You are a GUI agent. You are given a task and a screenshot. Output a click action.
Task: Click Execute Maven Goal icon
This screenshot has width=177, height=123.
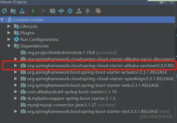coord(53,11)
